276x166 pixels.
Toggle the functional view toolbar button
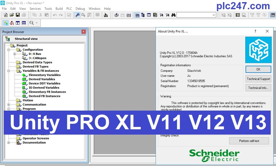(x=12, y=23)
